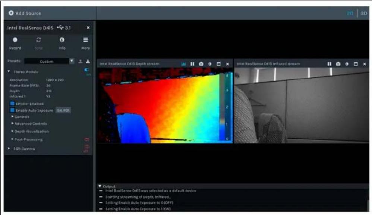The height and width of the screenshot is (215, 372).
Task: Click the save preset download icon
Action: point(88,61)
